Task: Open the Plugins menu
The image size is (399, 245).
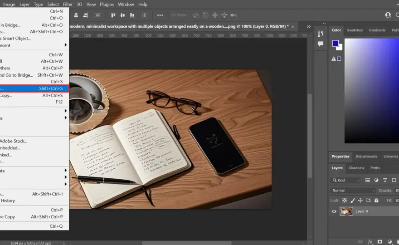Action: click(107, 5)
